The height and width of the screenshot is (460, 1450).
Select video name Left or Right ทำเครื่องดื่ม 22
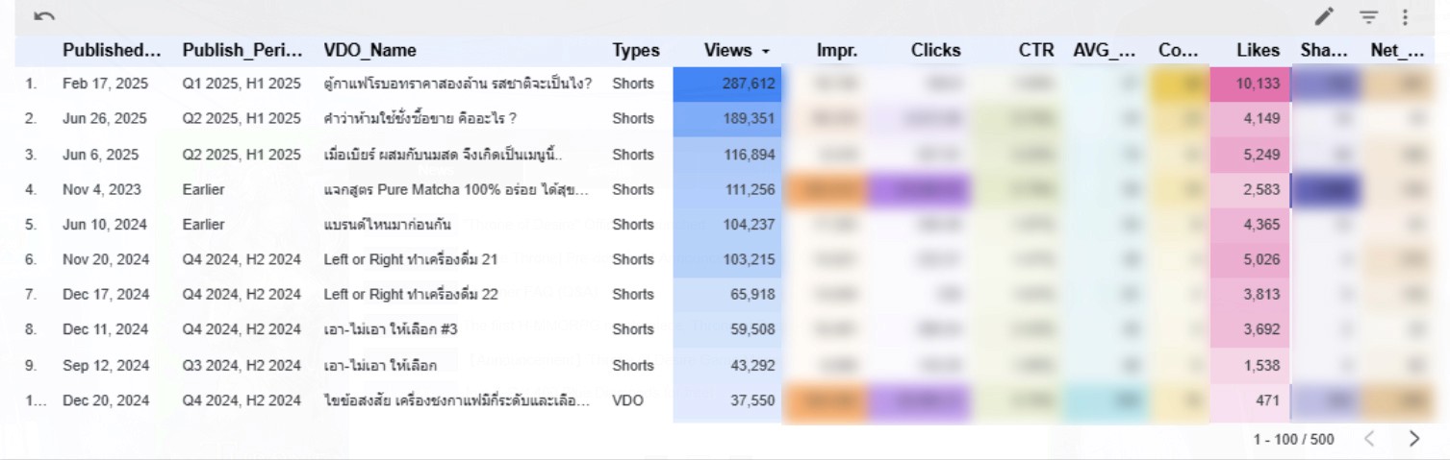411,294
